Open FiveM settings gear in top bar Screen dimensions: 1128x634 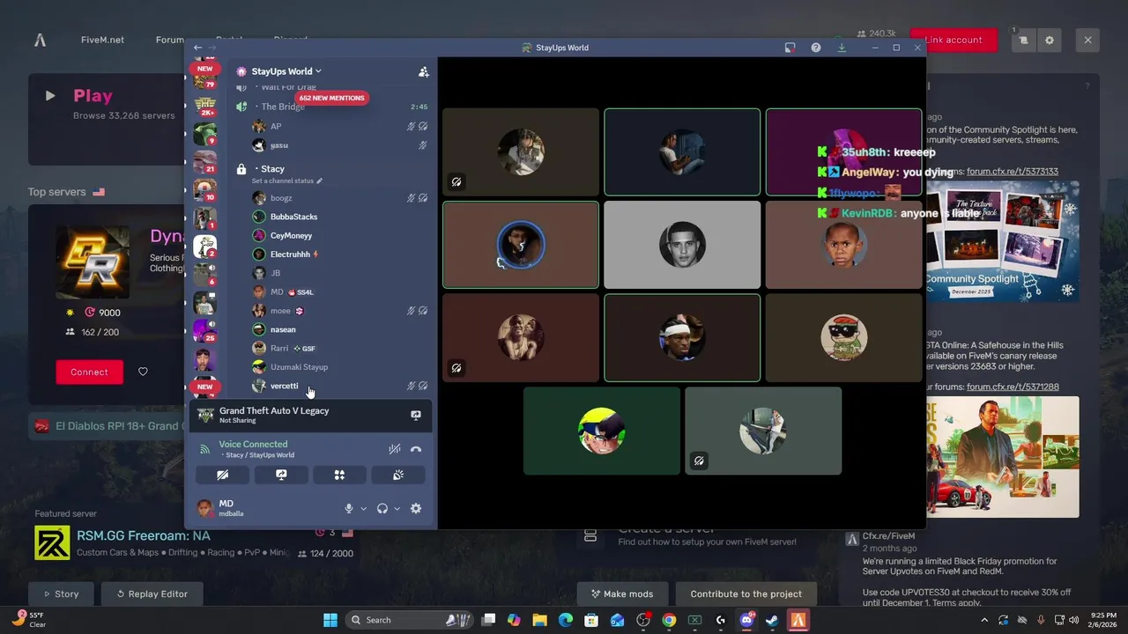[1050, 40]
